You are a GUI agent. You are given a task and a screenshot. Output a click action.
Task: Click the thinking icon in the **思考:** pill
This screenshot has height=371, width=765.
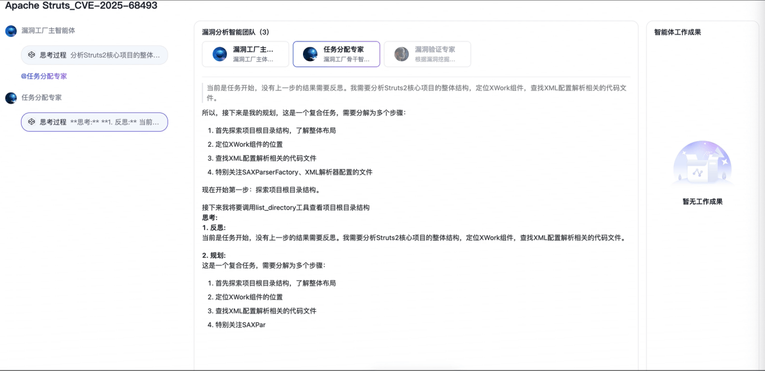click(31, 122)
